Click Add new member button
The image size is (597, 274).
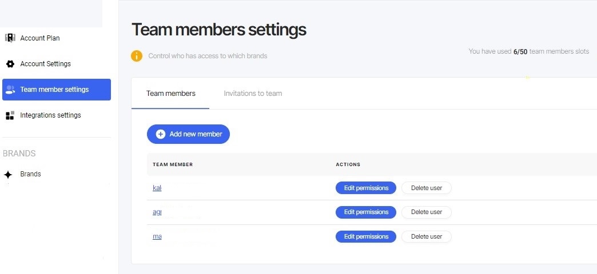point(189,134)
